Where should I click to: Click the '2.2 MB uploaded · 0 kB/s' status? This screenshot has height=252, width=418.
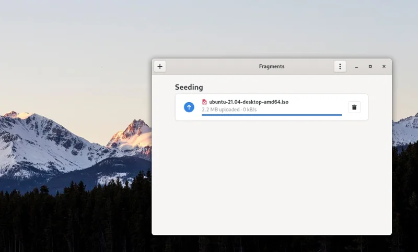pos(229,110)
